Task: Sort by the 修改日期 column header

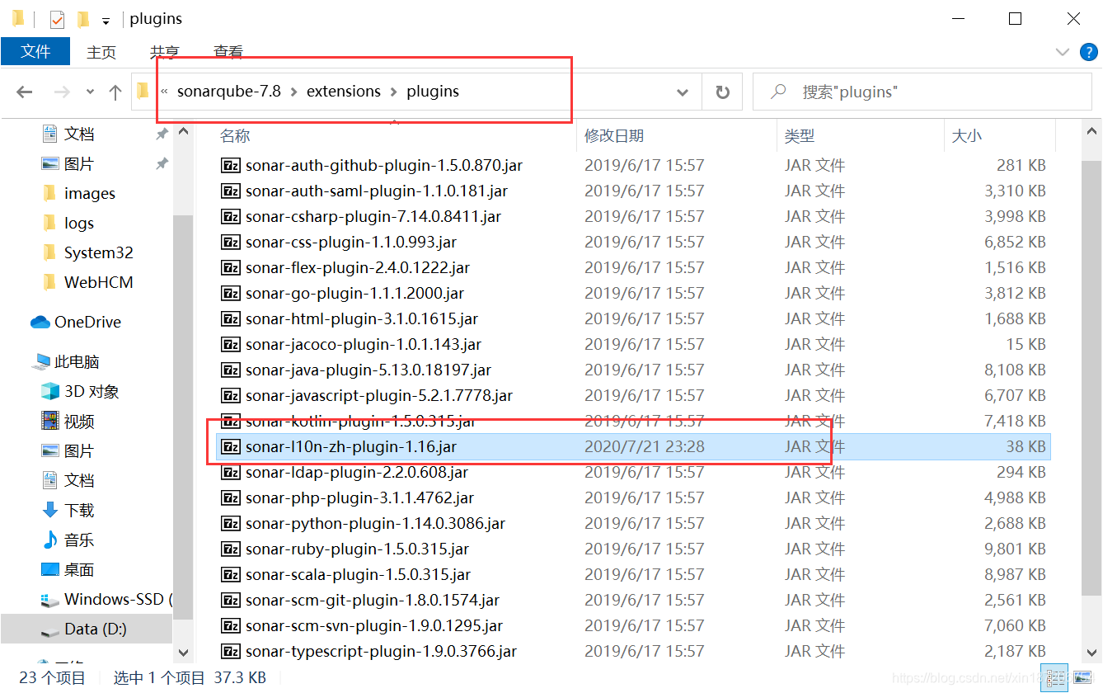Action: [614, 136]
